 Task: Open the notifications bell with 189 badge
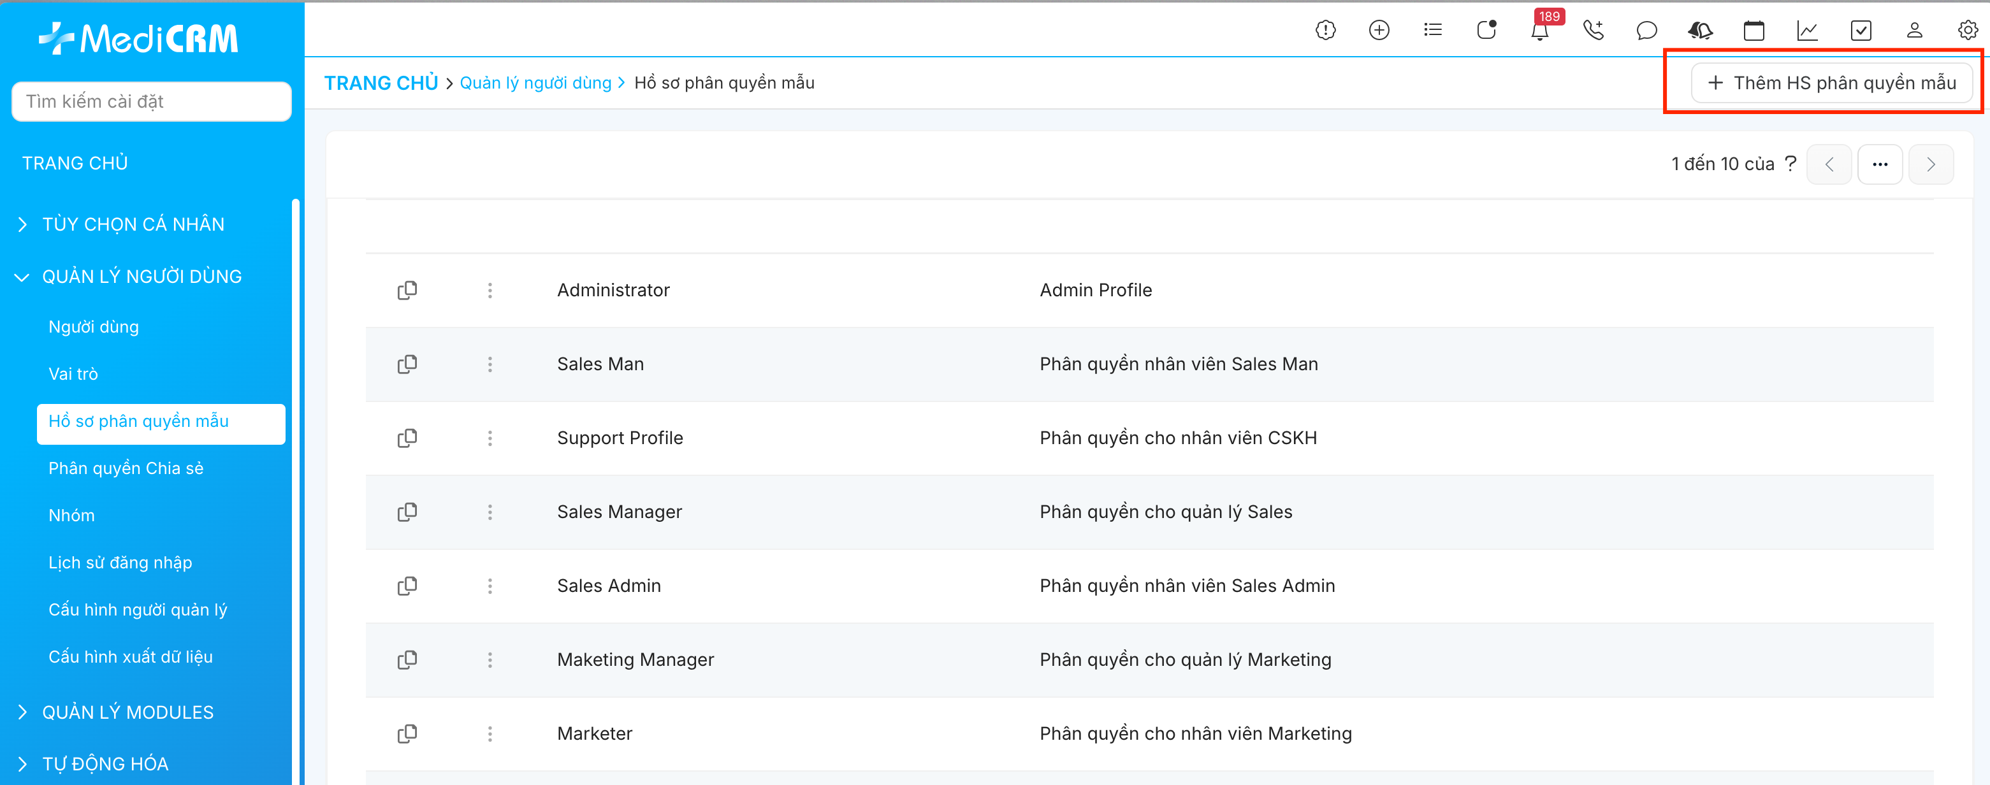click(x=1539, y=31)
